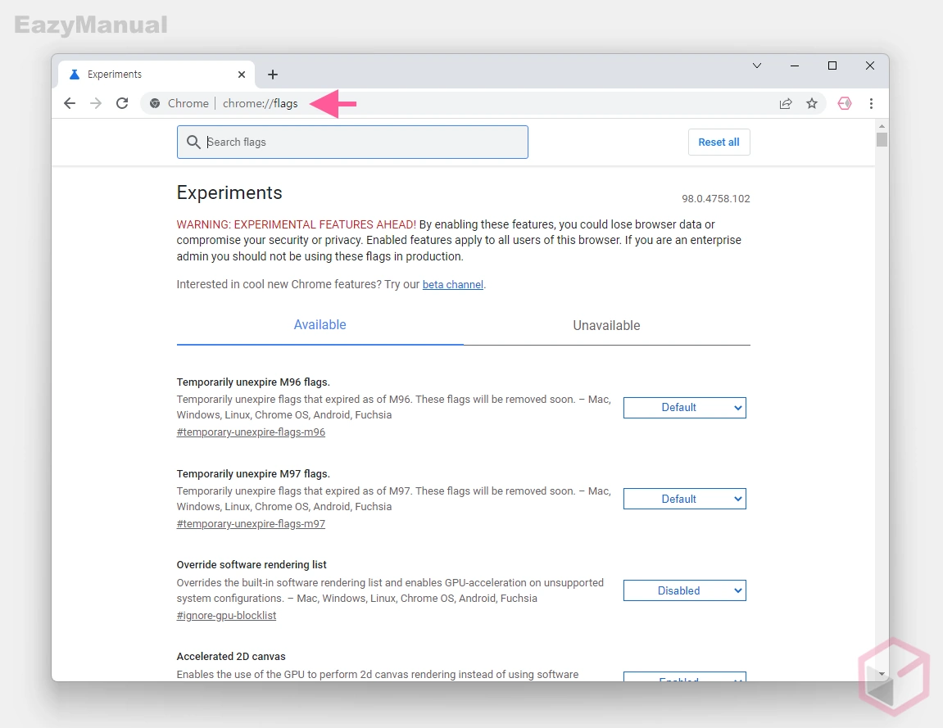This screenshot has width=943, height=728.
Task: Bookmark this tab with the star icon
Action: [x=812, y=103]
